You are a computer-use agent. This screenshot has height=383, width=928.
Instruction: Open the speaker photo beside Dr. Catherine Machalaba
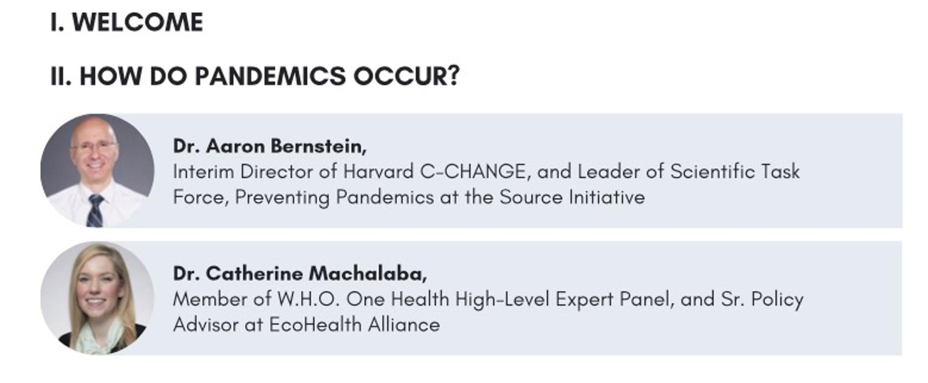97,298
